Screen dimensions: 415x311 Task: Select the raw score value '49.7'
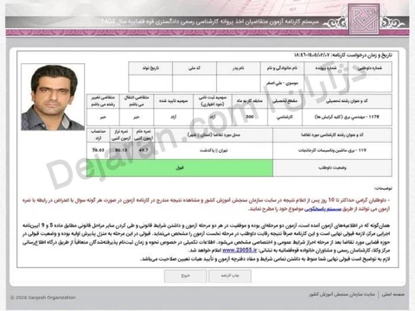click(x=144, y=150)
